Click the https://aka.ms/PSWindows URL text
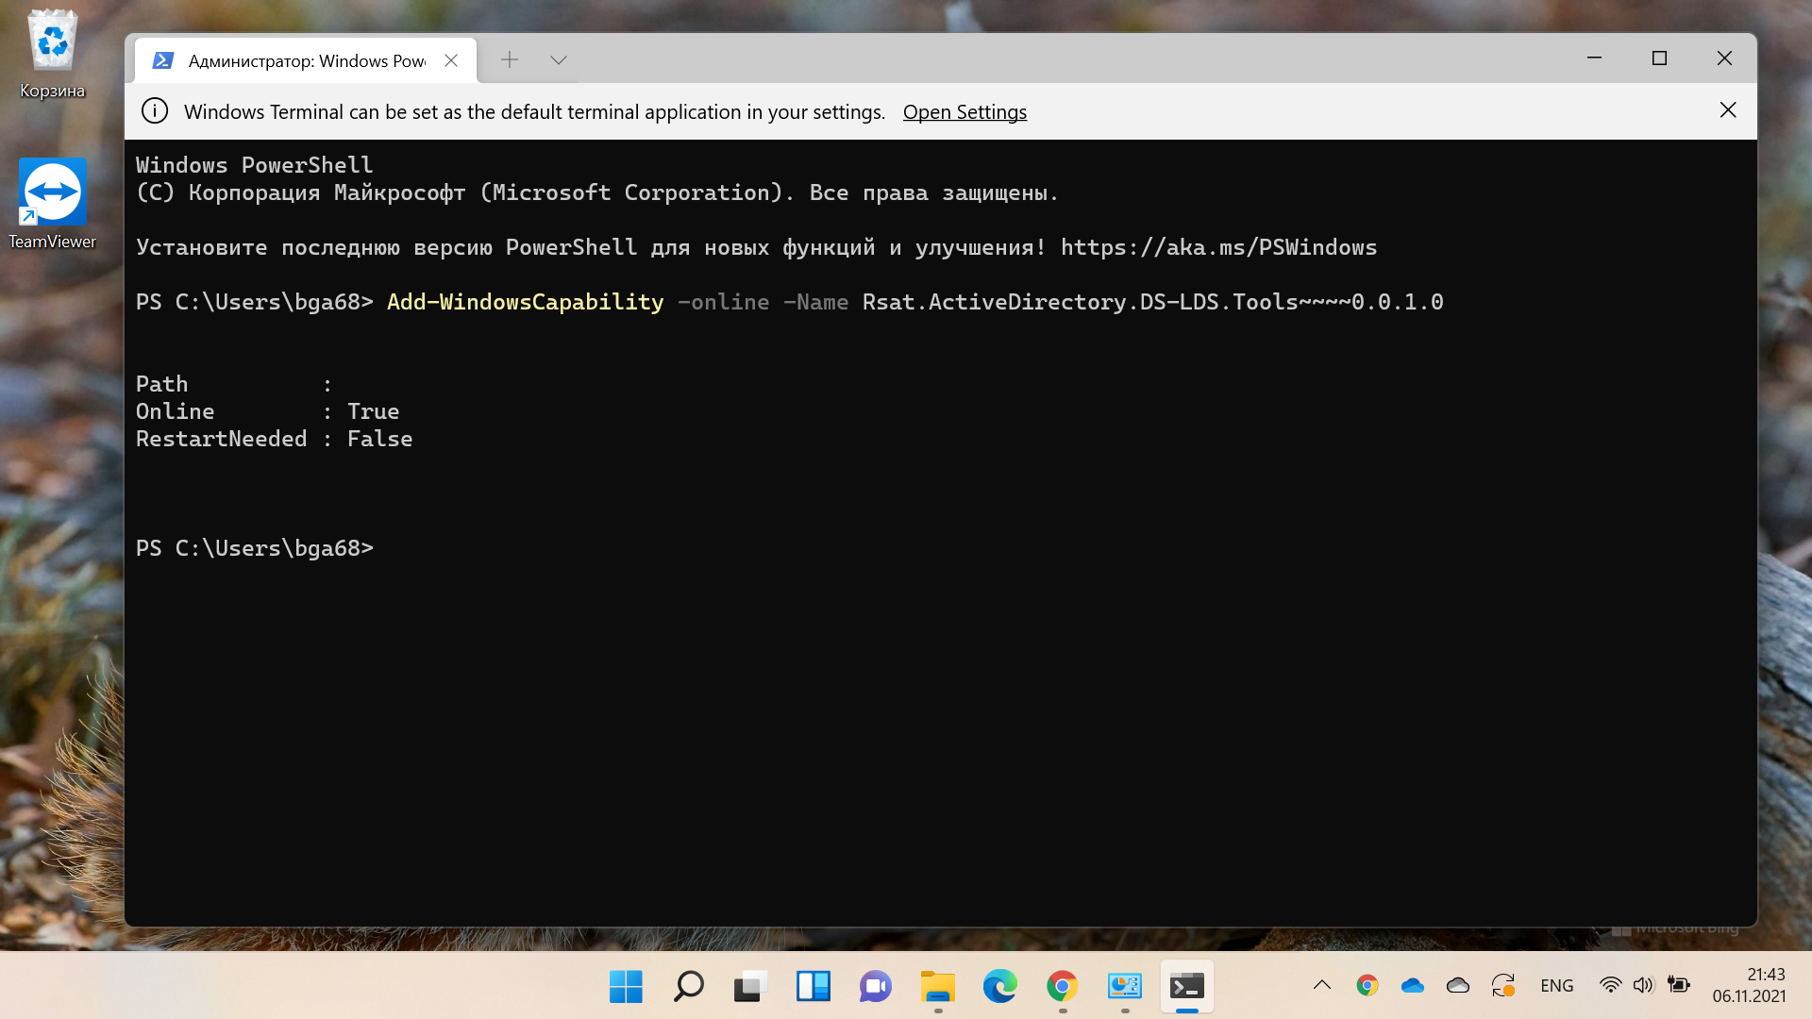Image resolution: width=1812 pixels, height=1019 pixels. pyautogui.click(x=1218, y=247)
